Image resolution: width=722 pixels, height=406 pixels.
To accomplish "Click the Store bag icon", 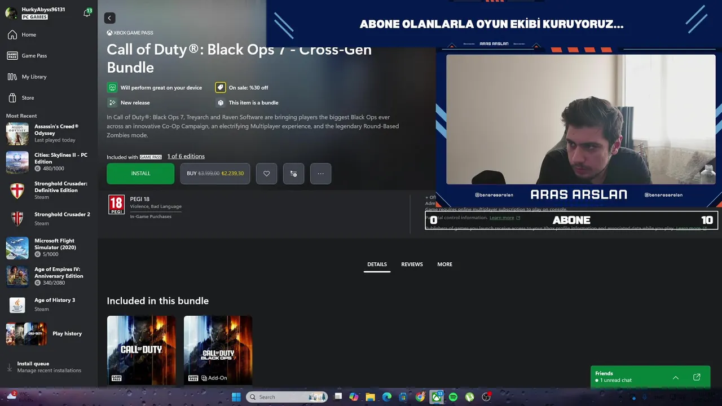I will click(x=12, y=98).
